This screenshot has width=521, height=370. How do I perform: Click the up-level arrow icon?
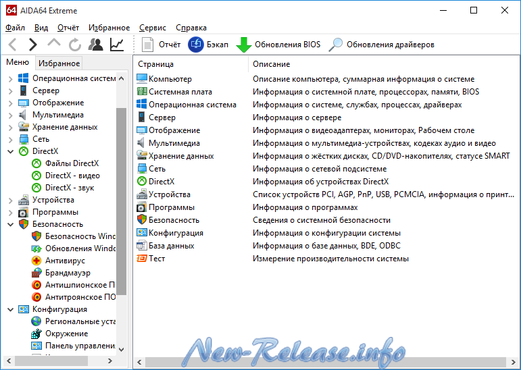point(54,43)
